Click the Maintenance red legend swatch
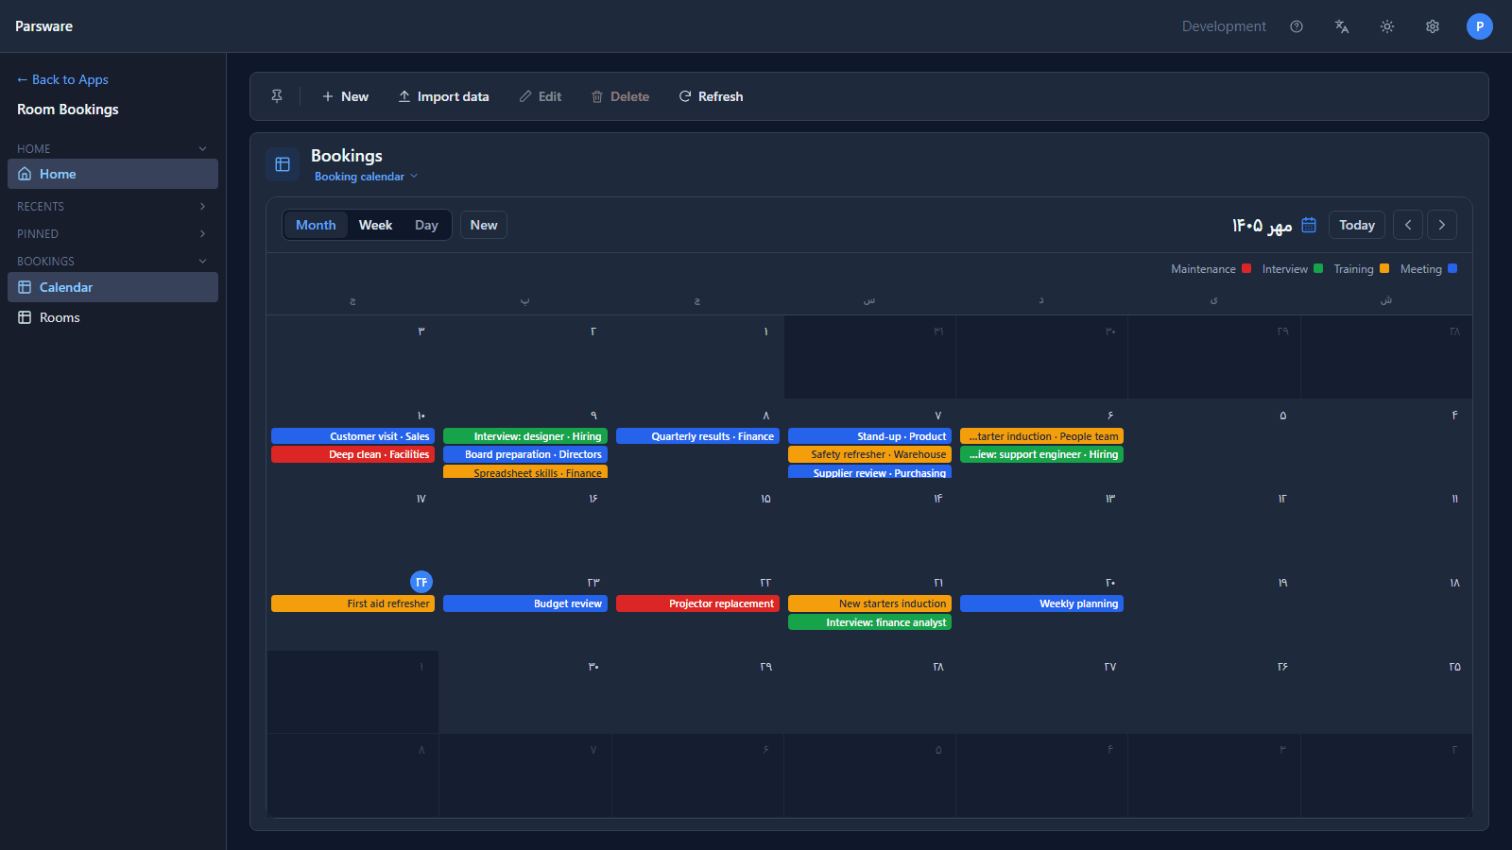The height and width of the screenshot is (850, 1512). click(1246, 268)
